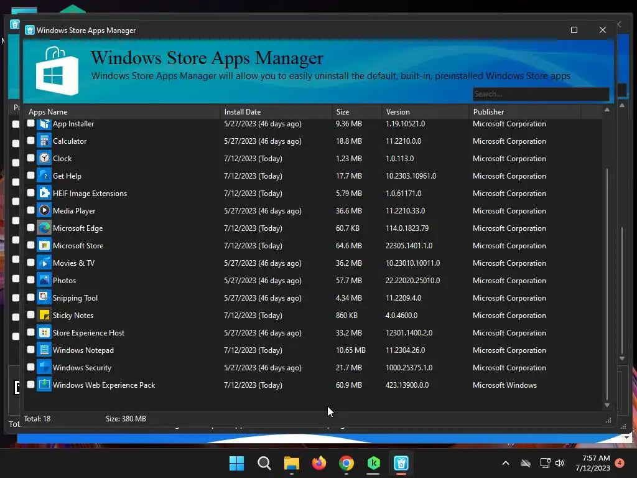Click version "114.0.1823.79" cell
The image size is (637, 478).
tap(407, 228)
